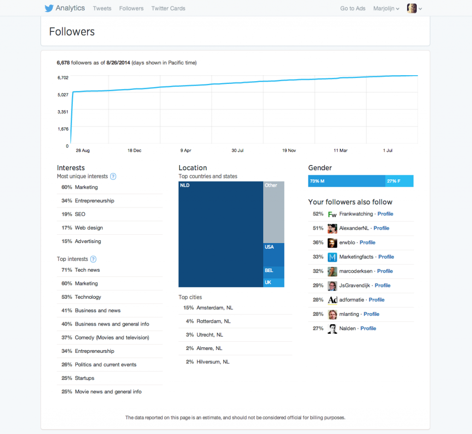The image size is (472, 434).
Task: Click the adformatie Ad logo icon
Action: (x=332, y=300)
